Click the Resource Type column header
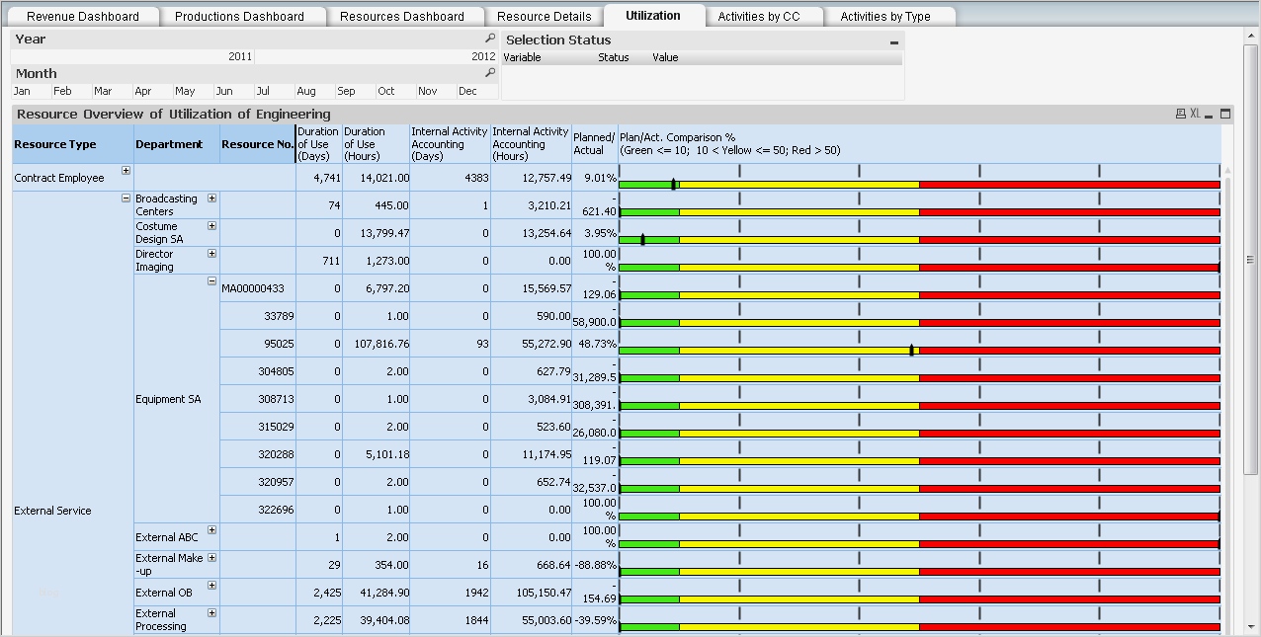 55,144
